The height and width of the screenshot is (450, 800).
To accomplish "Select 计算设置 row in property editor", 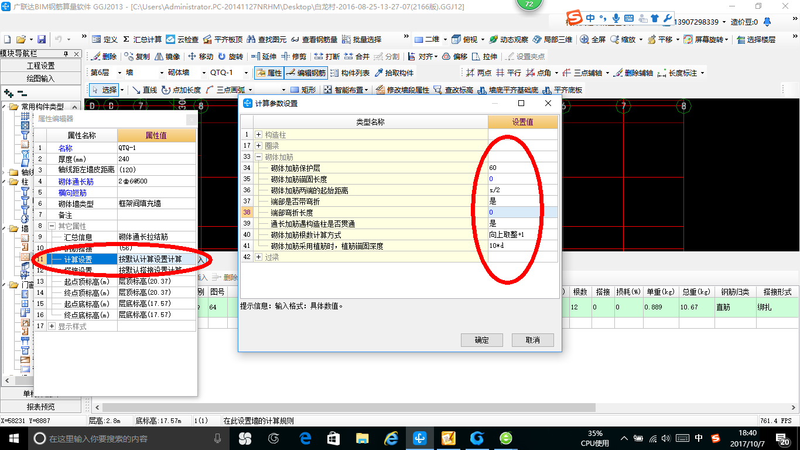I will 115,259.
